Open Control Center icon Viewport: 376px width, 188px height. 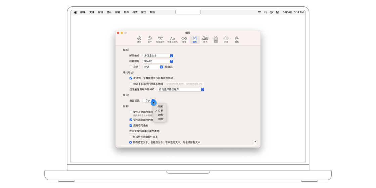click(277, 12)
